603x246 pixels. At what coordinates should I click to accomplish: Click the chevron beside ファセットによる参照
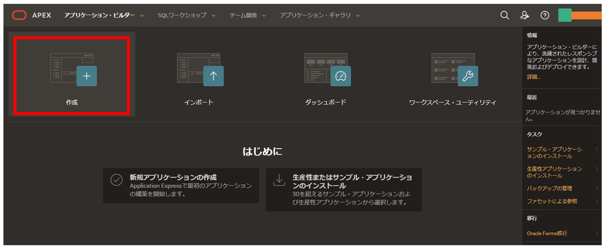pos(597,201)
